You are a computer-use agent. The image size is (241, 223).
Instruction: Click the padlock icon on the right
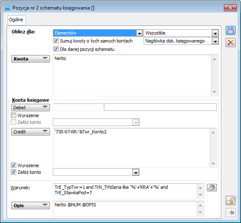tap(231, 200)
